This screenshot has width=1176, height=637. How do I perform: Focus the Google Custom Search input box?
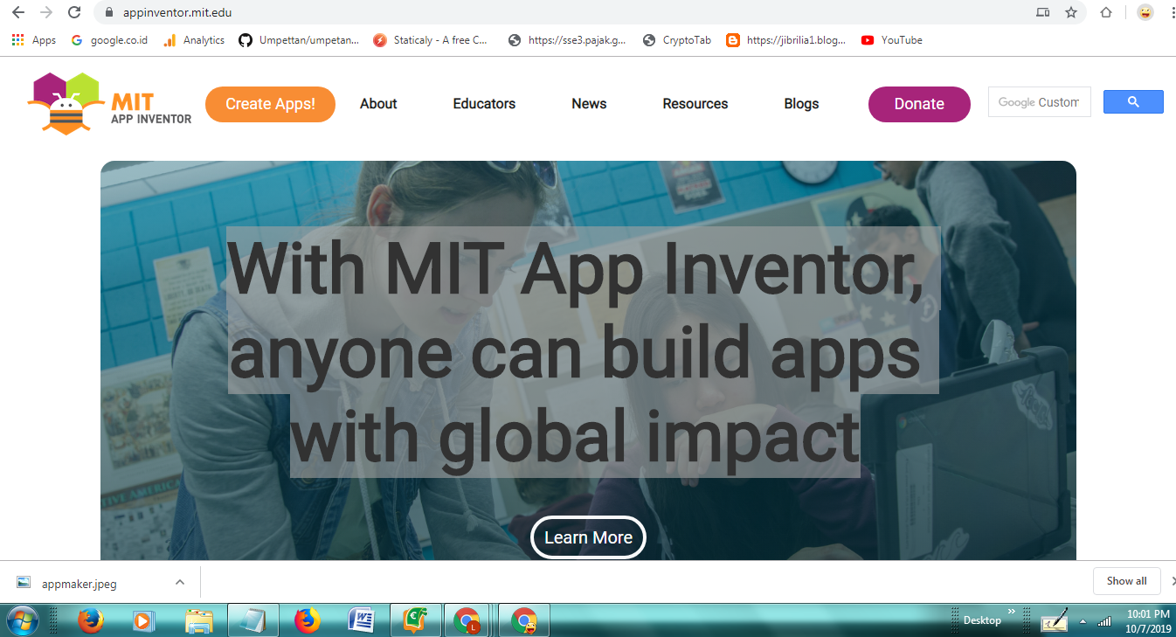coord(1039,102)
